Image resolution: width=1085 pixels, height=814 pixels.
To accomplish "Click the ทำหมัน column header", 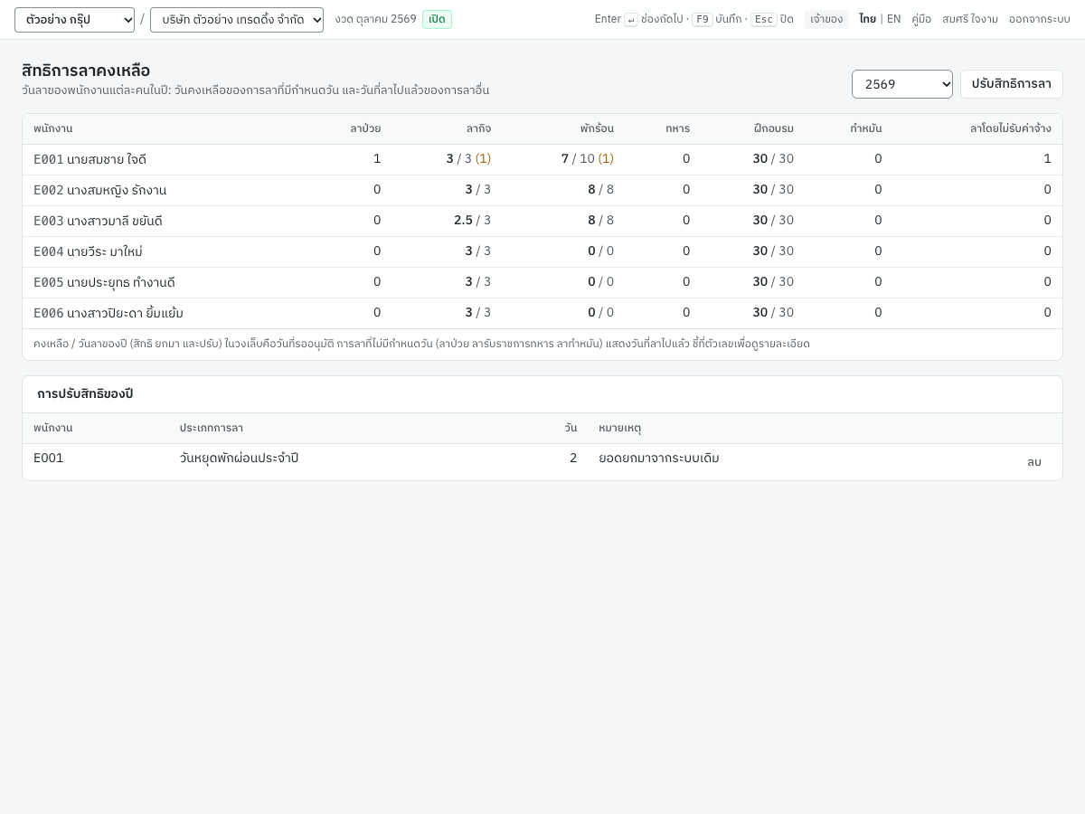I will tap(866, 128).
